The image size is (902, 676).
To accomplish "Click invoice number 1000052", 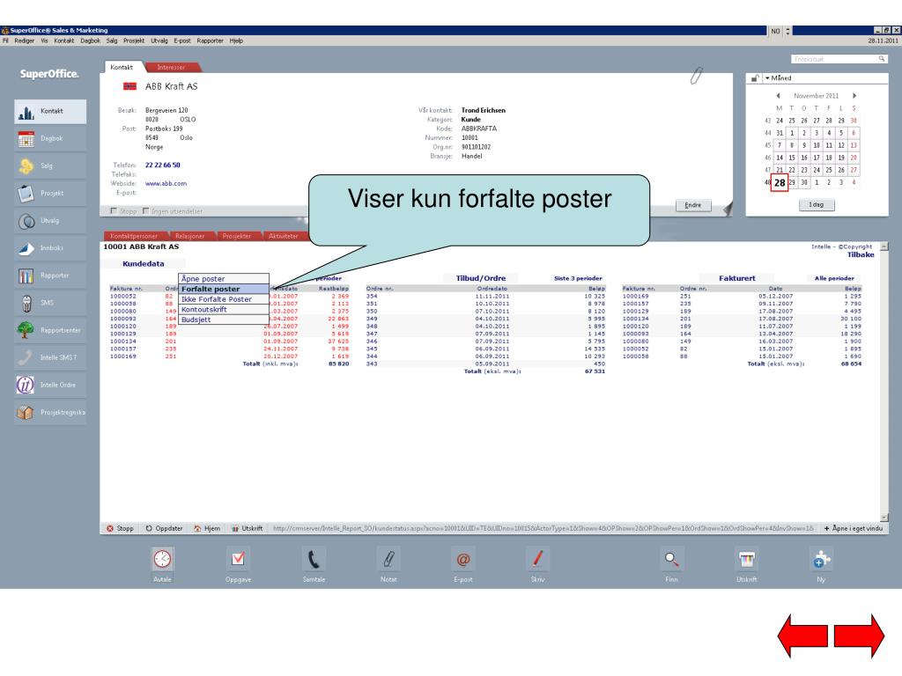I will 123,297.
